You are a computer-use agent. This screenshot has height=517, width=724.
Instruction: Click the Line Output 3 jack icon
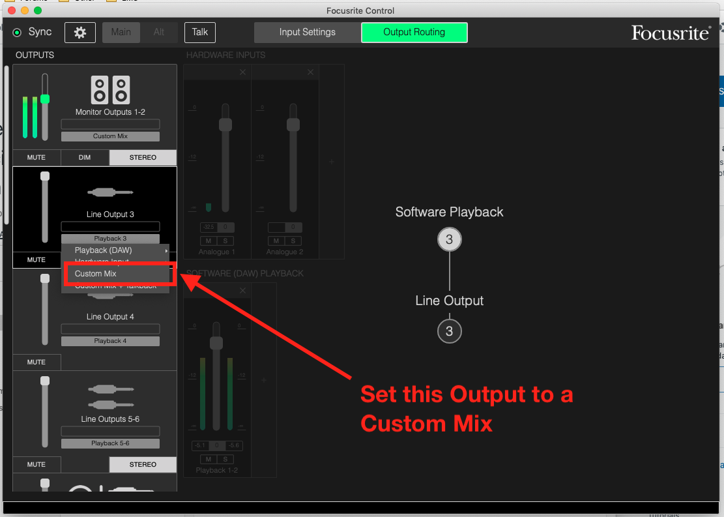point(110,192)
